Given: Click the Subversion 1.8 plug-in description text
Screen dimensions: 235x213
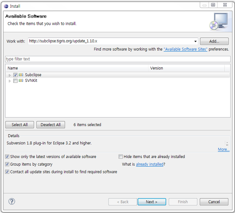Looking at the screenshot, I should (49, 143).
